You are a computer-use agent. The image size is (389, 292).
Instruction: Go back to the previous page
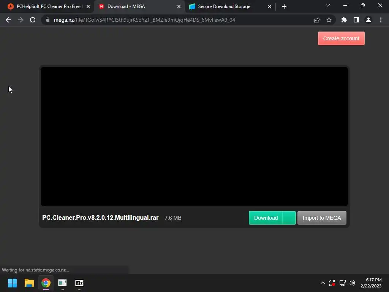click(8, 20)
